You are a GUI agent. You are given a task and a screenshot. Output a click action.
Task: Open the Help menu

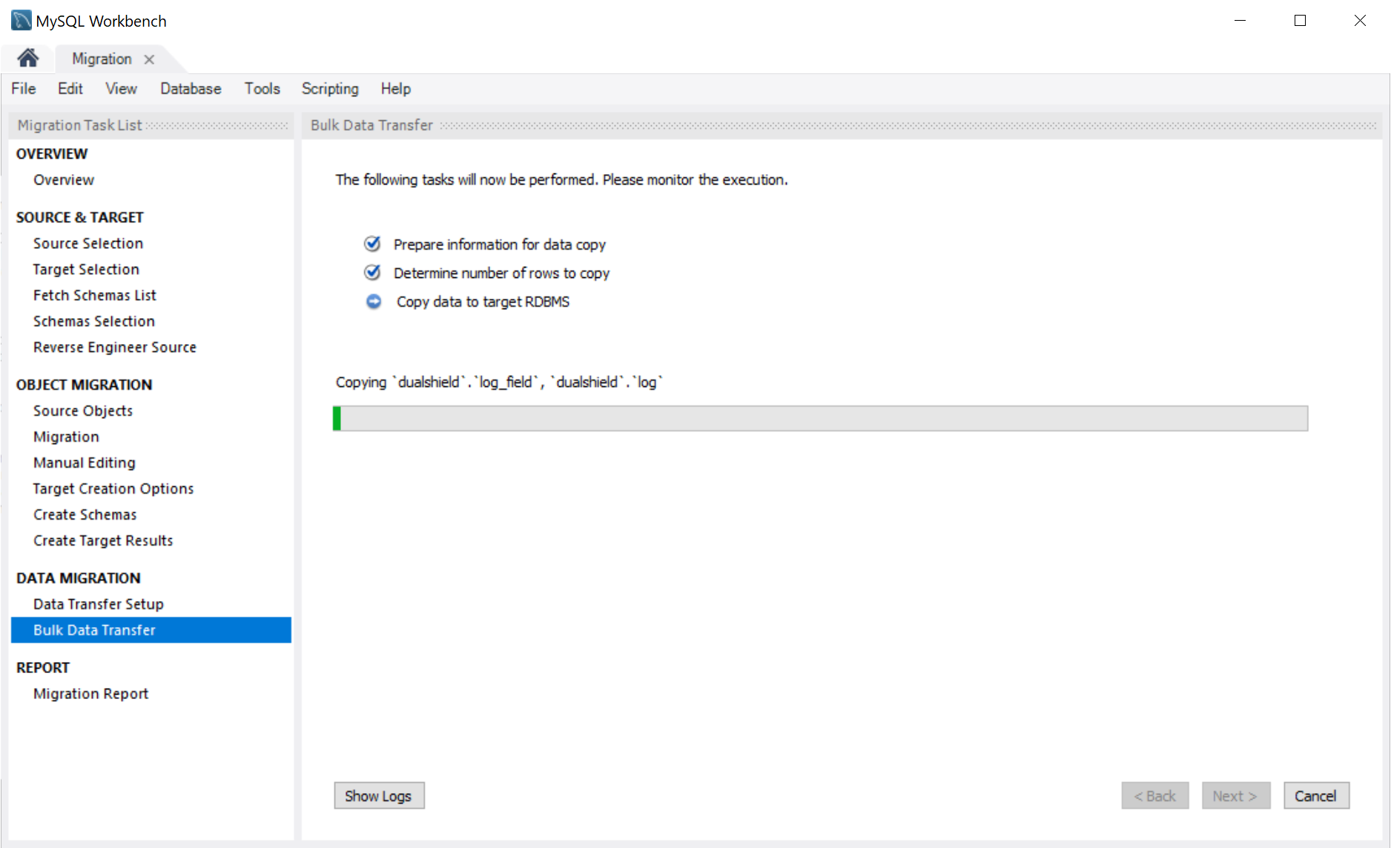[x=396, y=89]
